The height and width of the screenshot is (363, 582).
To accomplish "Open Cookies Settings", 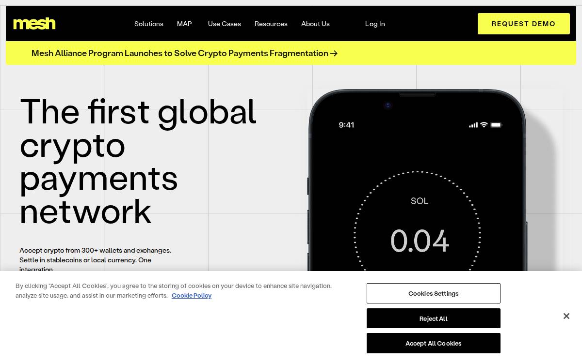I will [434, 293].
